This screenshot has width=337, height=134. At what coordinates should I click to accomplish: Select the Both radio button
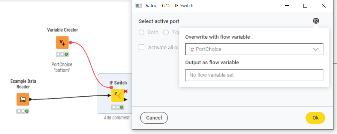(x=141, y=32)
